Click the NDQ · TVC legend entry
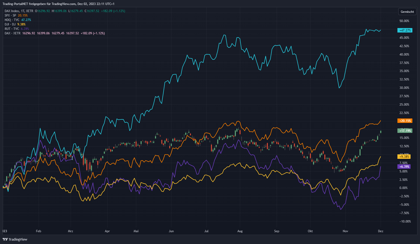Screen dimensions: 420x244 pyautogui.click(x=12, y=20)
